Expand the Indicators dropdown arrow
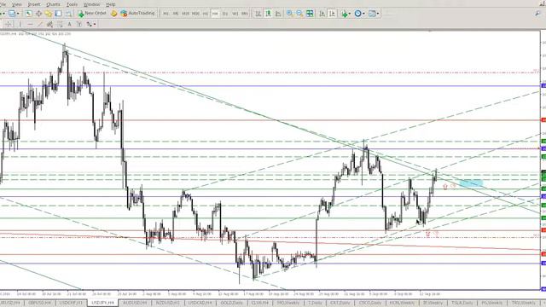This screenshot has width=546, height=307. (350, 14)
